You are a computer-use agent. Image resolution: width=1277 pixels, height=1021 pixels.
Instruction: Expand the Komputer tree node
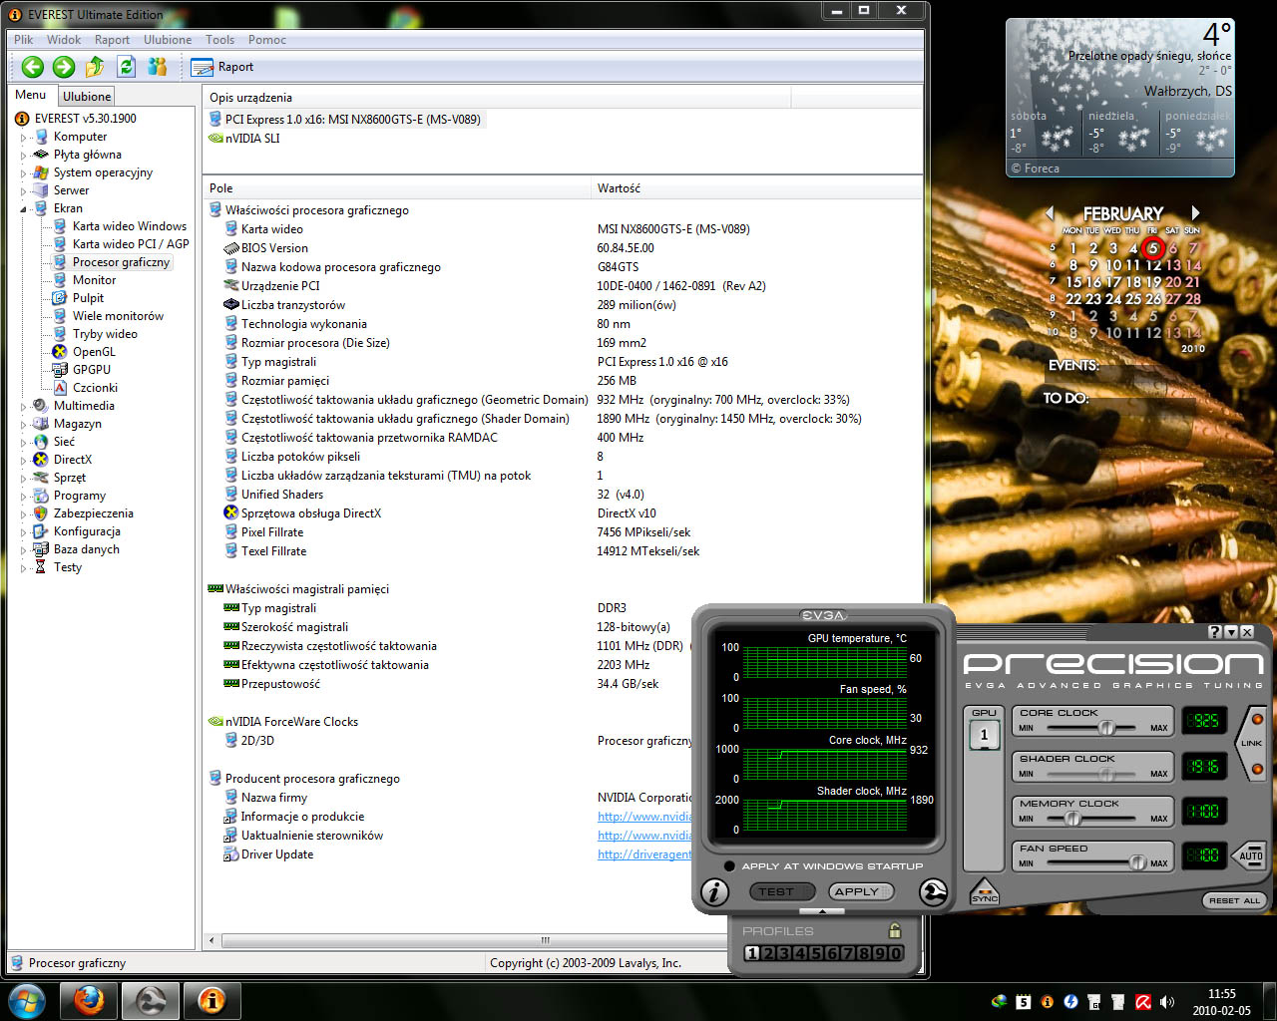point(24,138)
